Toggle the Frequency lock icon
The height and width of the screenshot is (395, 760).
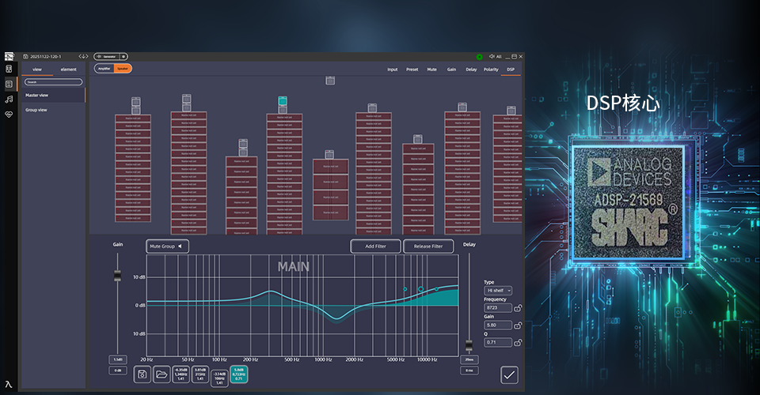[519, 309]
